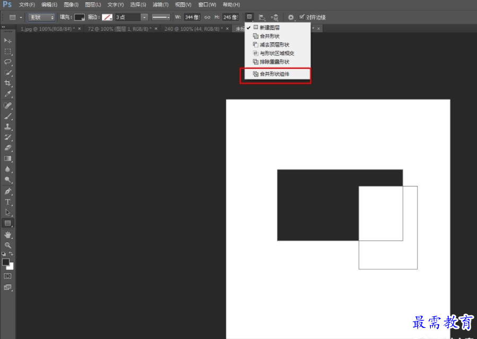Screen dimensions: 477x339
Task: Choose 与形状区域相交 option
Action: coord(277,53)
